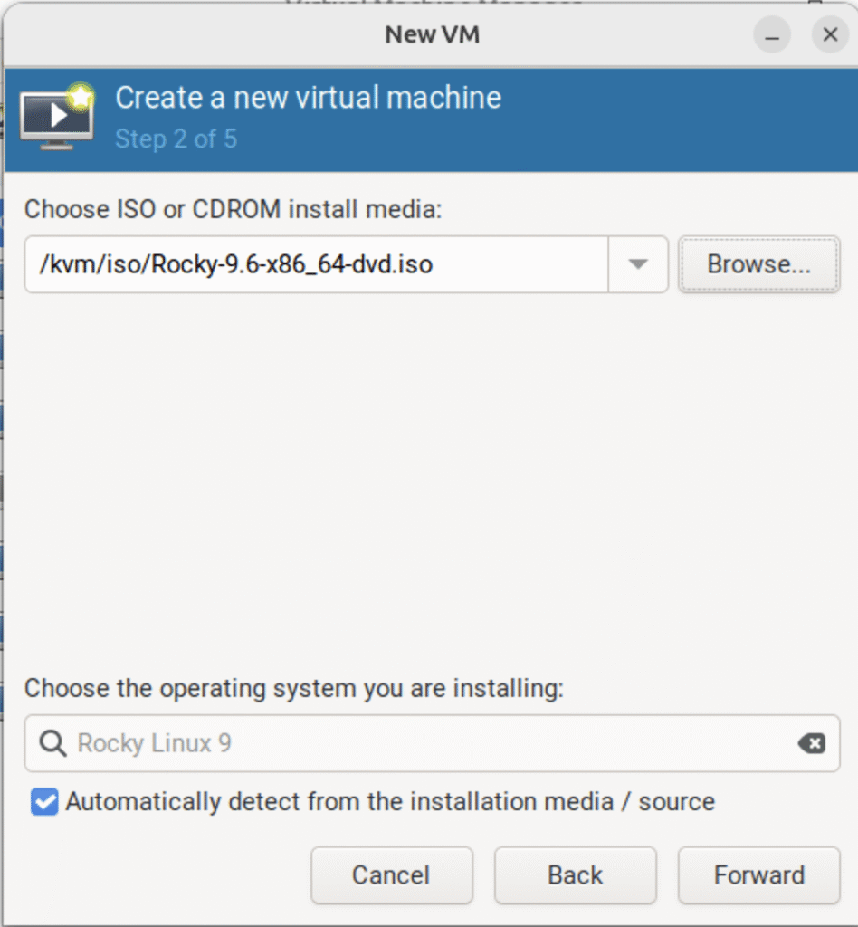The image size is (858, 927).
Task: Cancel the new VM wizard
Action: (x=392, y=875)
